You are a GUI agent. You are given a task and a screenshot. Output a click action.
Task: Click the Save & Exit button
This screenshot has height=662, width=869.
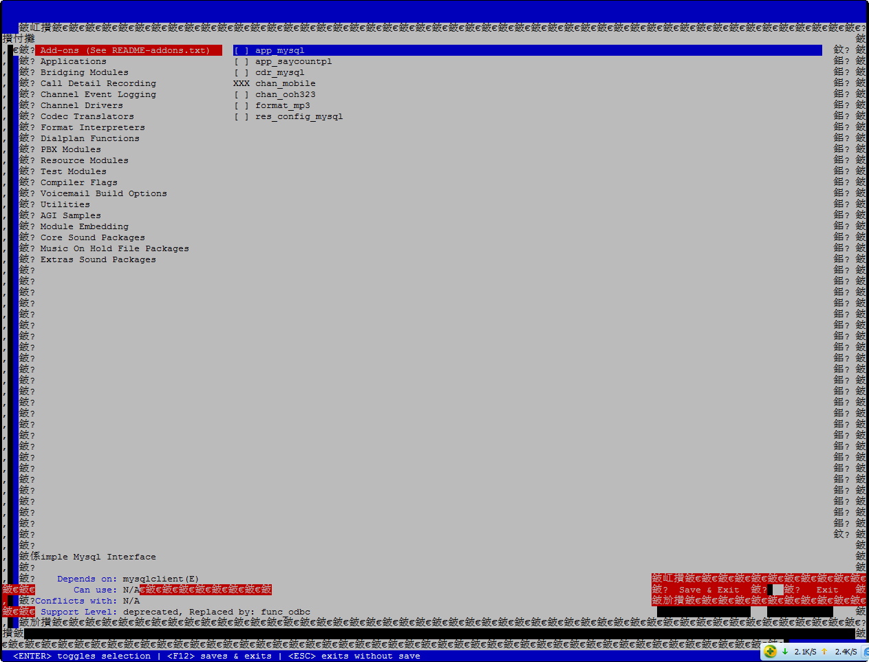[709, 590]
